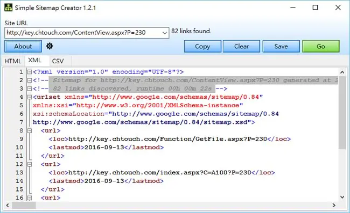
Task: Select the XML tab
Action: (35, 60)
